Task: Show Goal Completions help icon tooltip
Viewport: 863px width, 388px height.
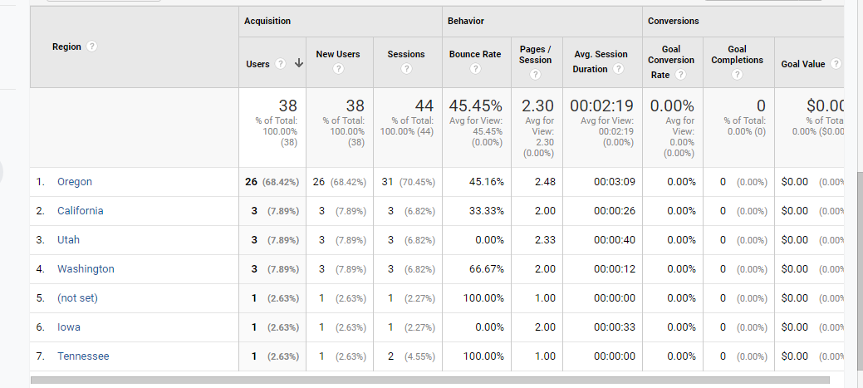Action: (738, 75)
